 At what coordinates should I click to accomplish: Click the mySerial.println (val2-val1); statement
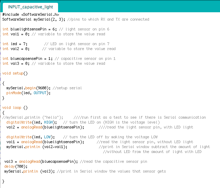tap(37, 147)
